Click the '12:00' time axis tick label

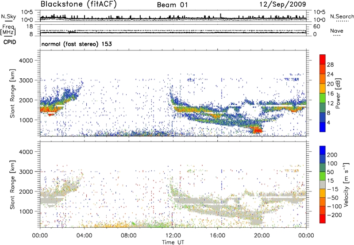tap(173, 236)
